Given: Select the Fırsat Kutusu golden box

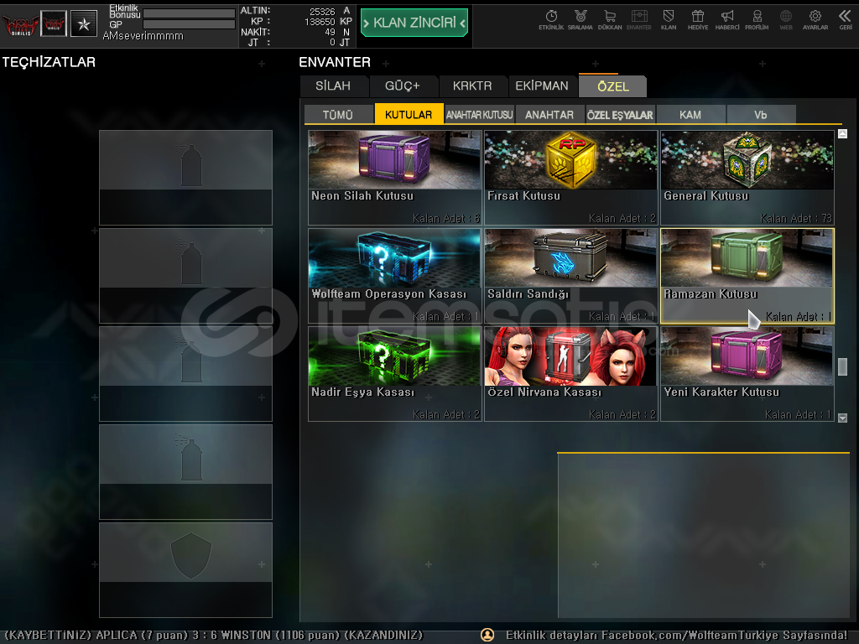Looking at the screenshot, I should pos(570,178).
